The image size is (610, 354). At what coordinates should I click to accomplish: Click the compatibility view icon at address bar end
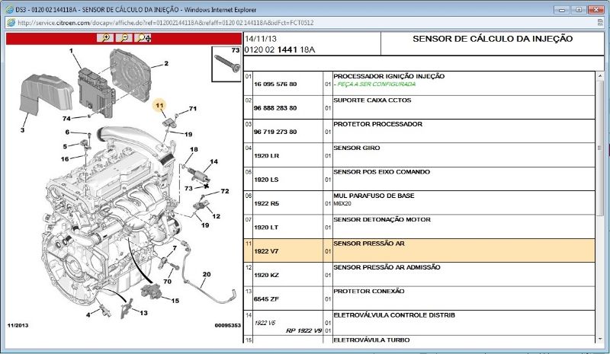[x=599, y=23]
